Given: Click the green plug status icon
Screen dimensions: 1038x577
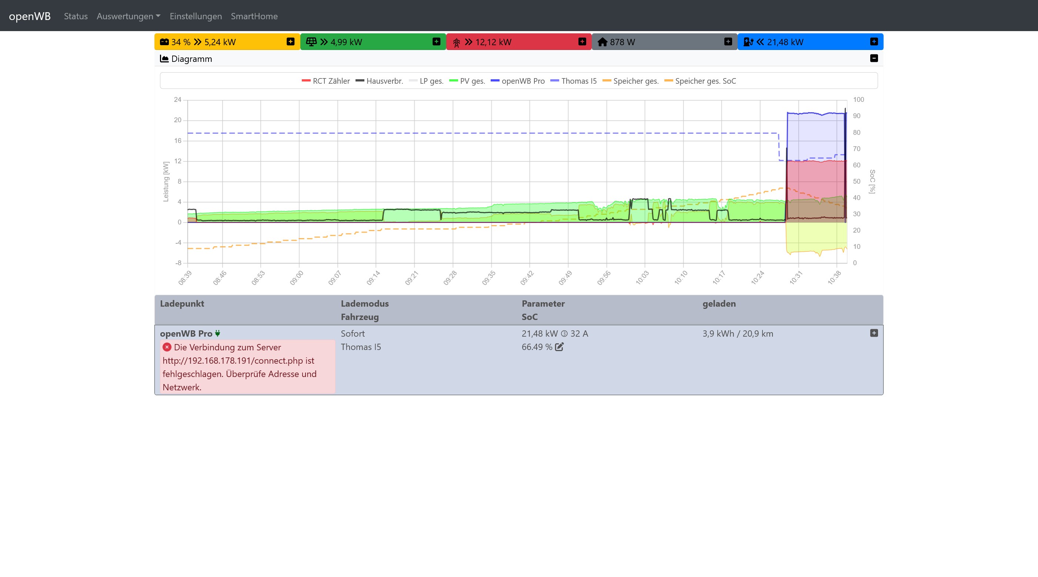Looking at the screenshot, I should coord(218,333).
